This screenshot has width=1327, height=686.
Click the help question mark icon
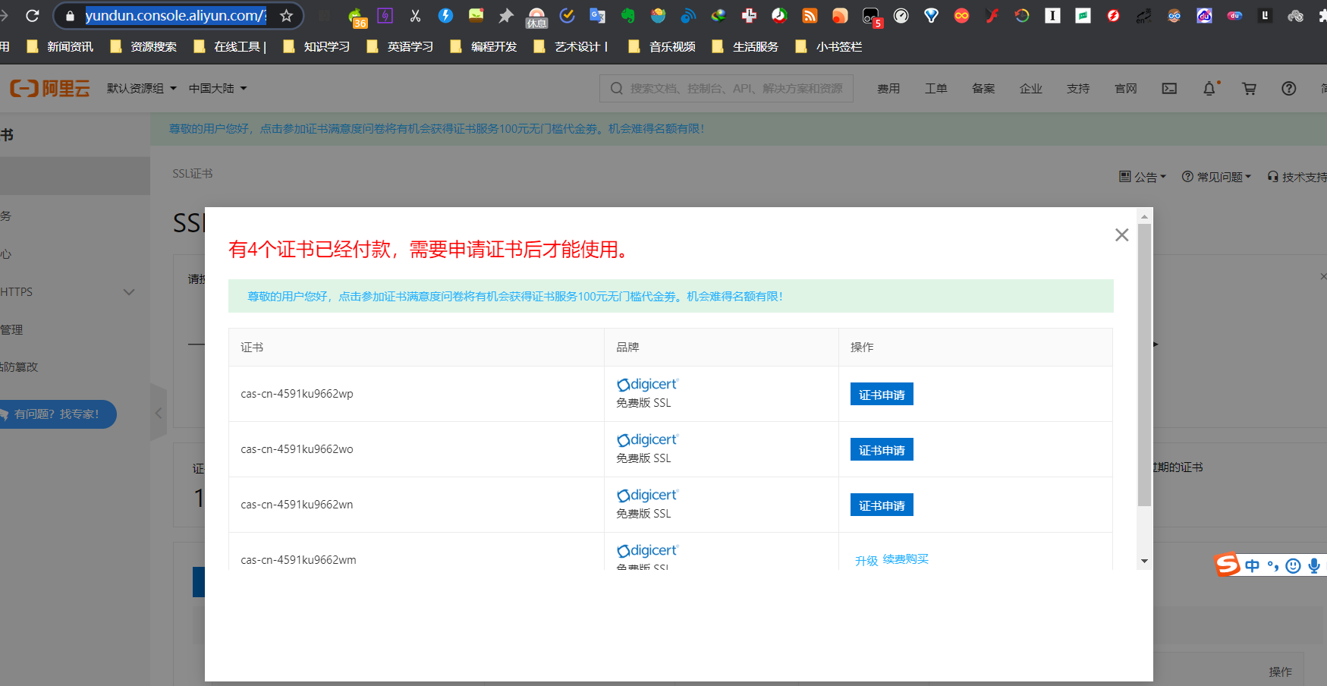(1288, 88)
